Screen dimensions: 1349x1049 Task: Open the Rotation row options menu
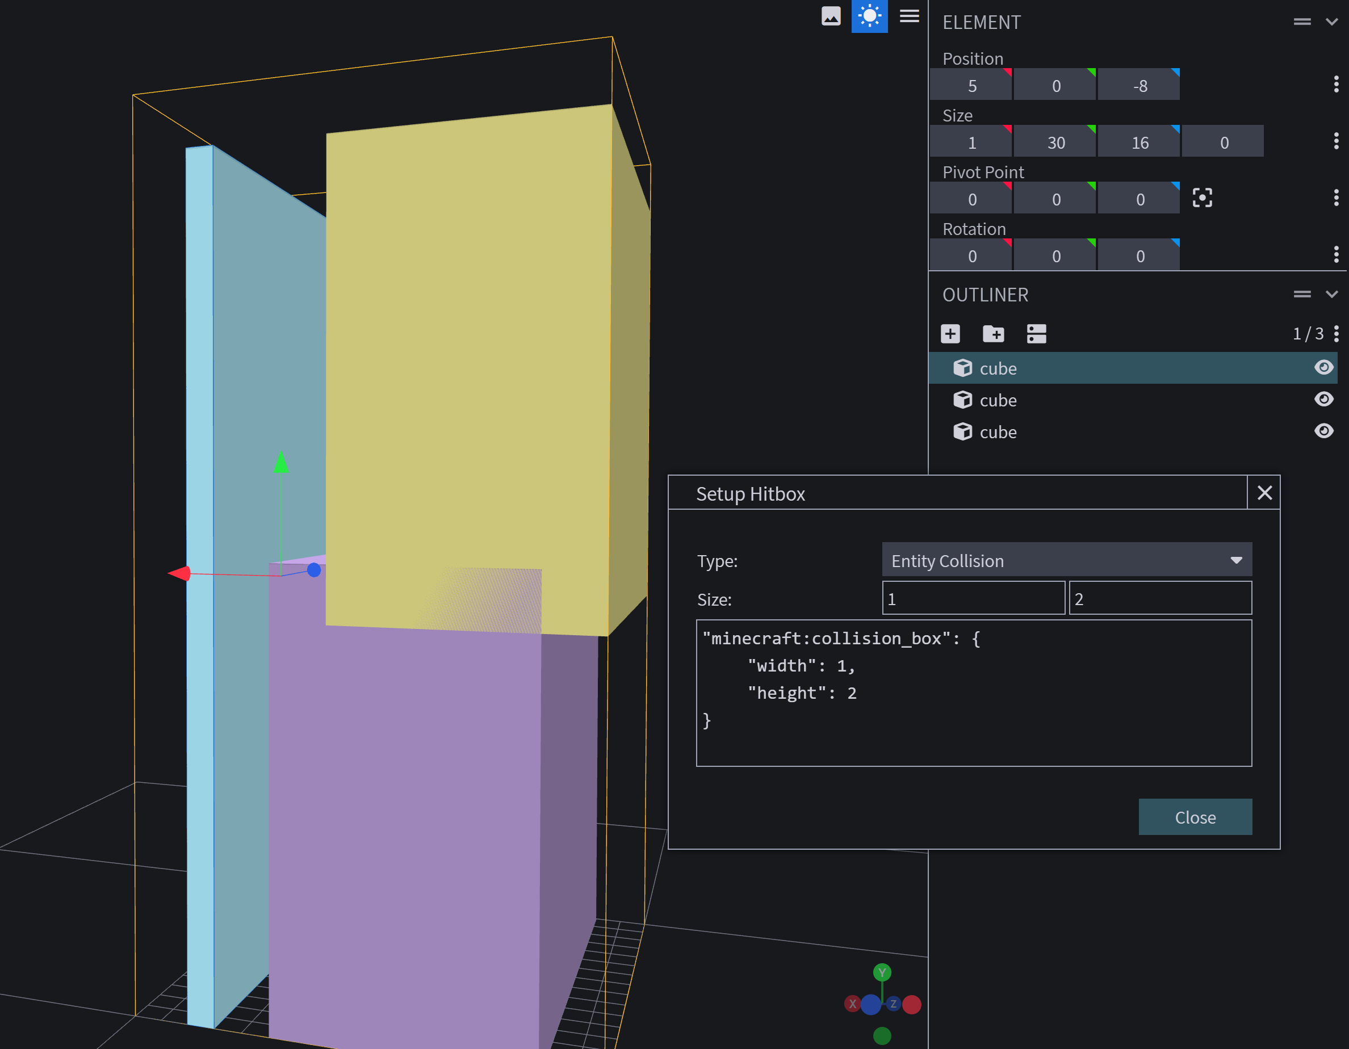tap(1336, 254)
